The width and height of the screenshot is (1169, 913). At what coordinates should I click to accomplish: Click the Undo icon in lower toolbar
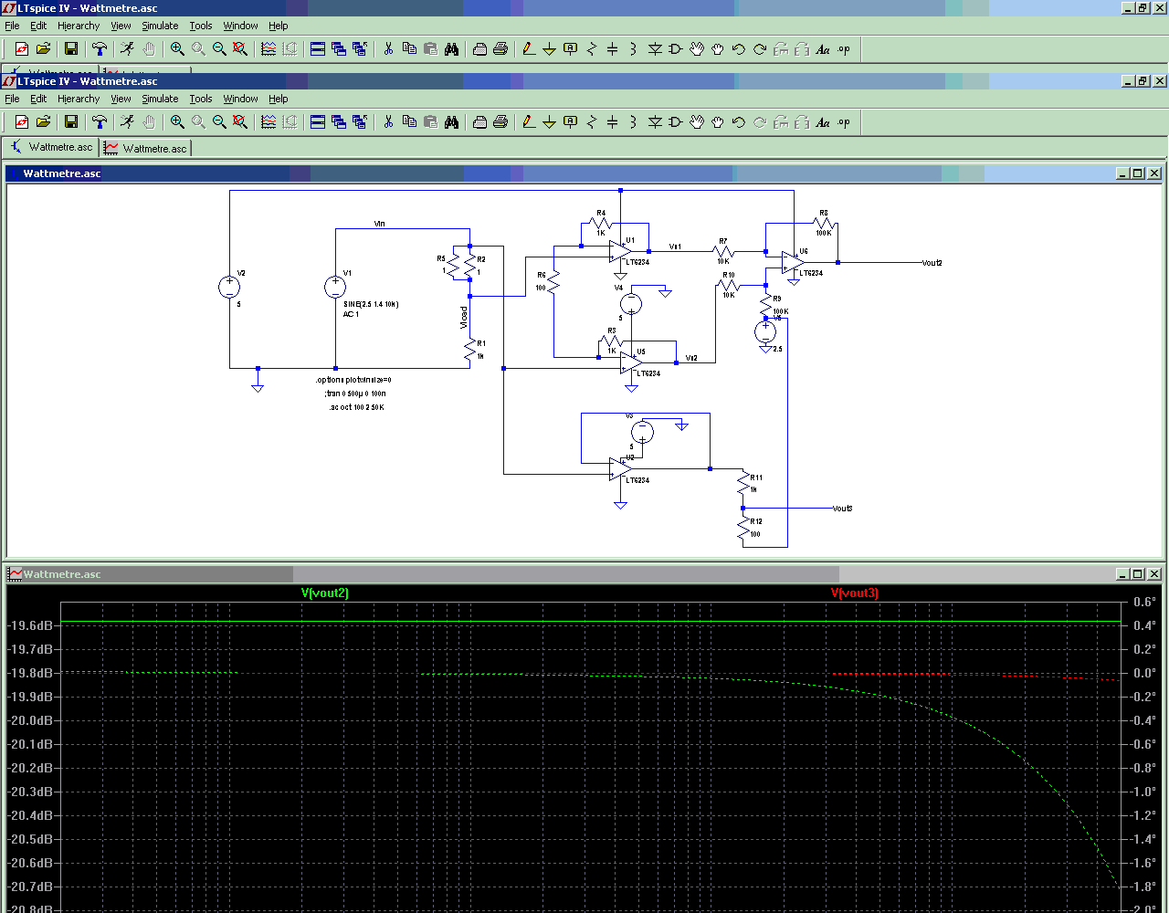click(738, 122)
